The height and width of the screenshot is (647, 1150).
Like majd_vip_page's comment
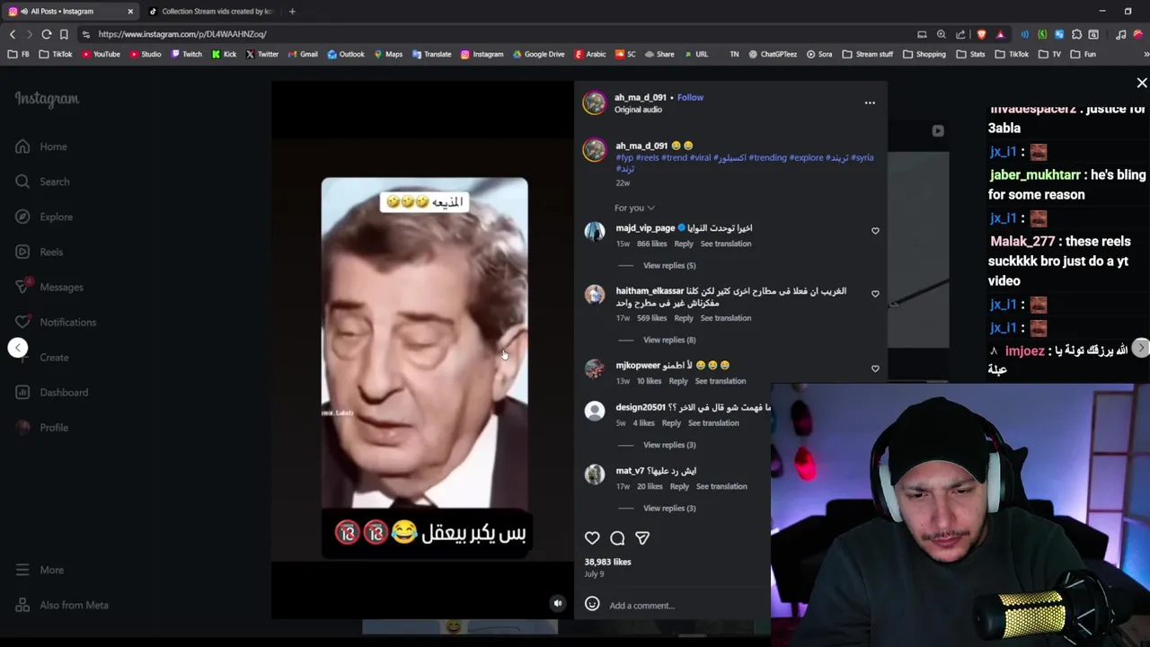point(875,231)
